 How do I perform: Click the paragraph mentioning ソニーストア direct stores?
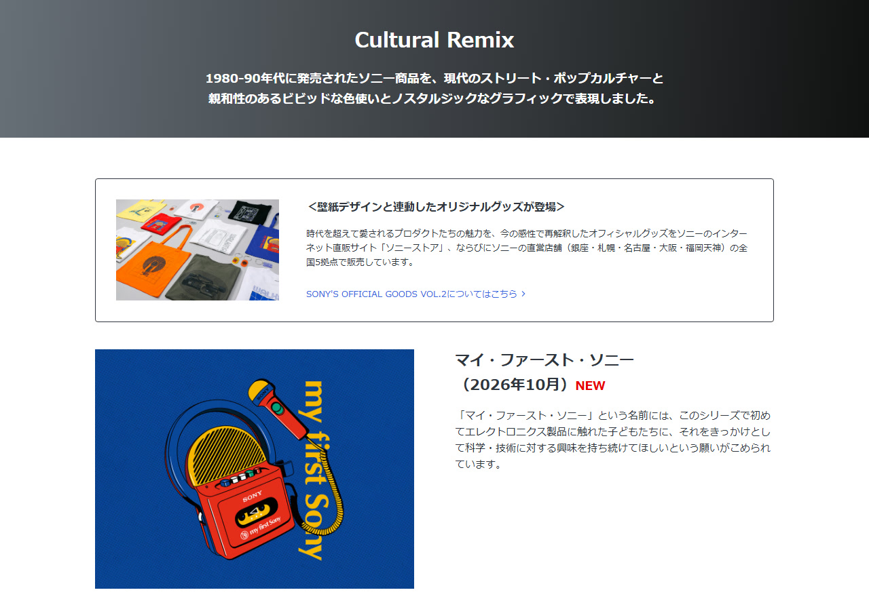[527, 247]
